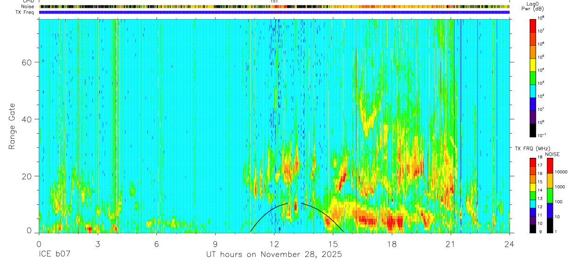Image resolution: width=573 pixels, height=264 pixels.
Task: Click the blue segment of NOISE colorbar
Action: pyautogui.click(x=550, y=210)
